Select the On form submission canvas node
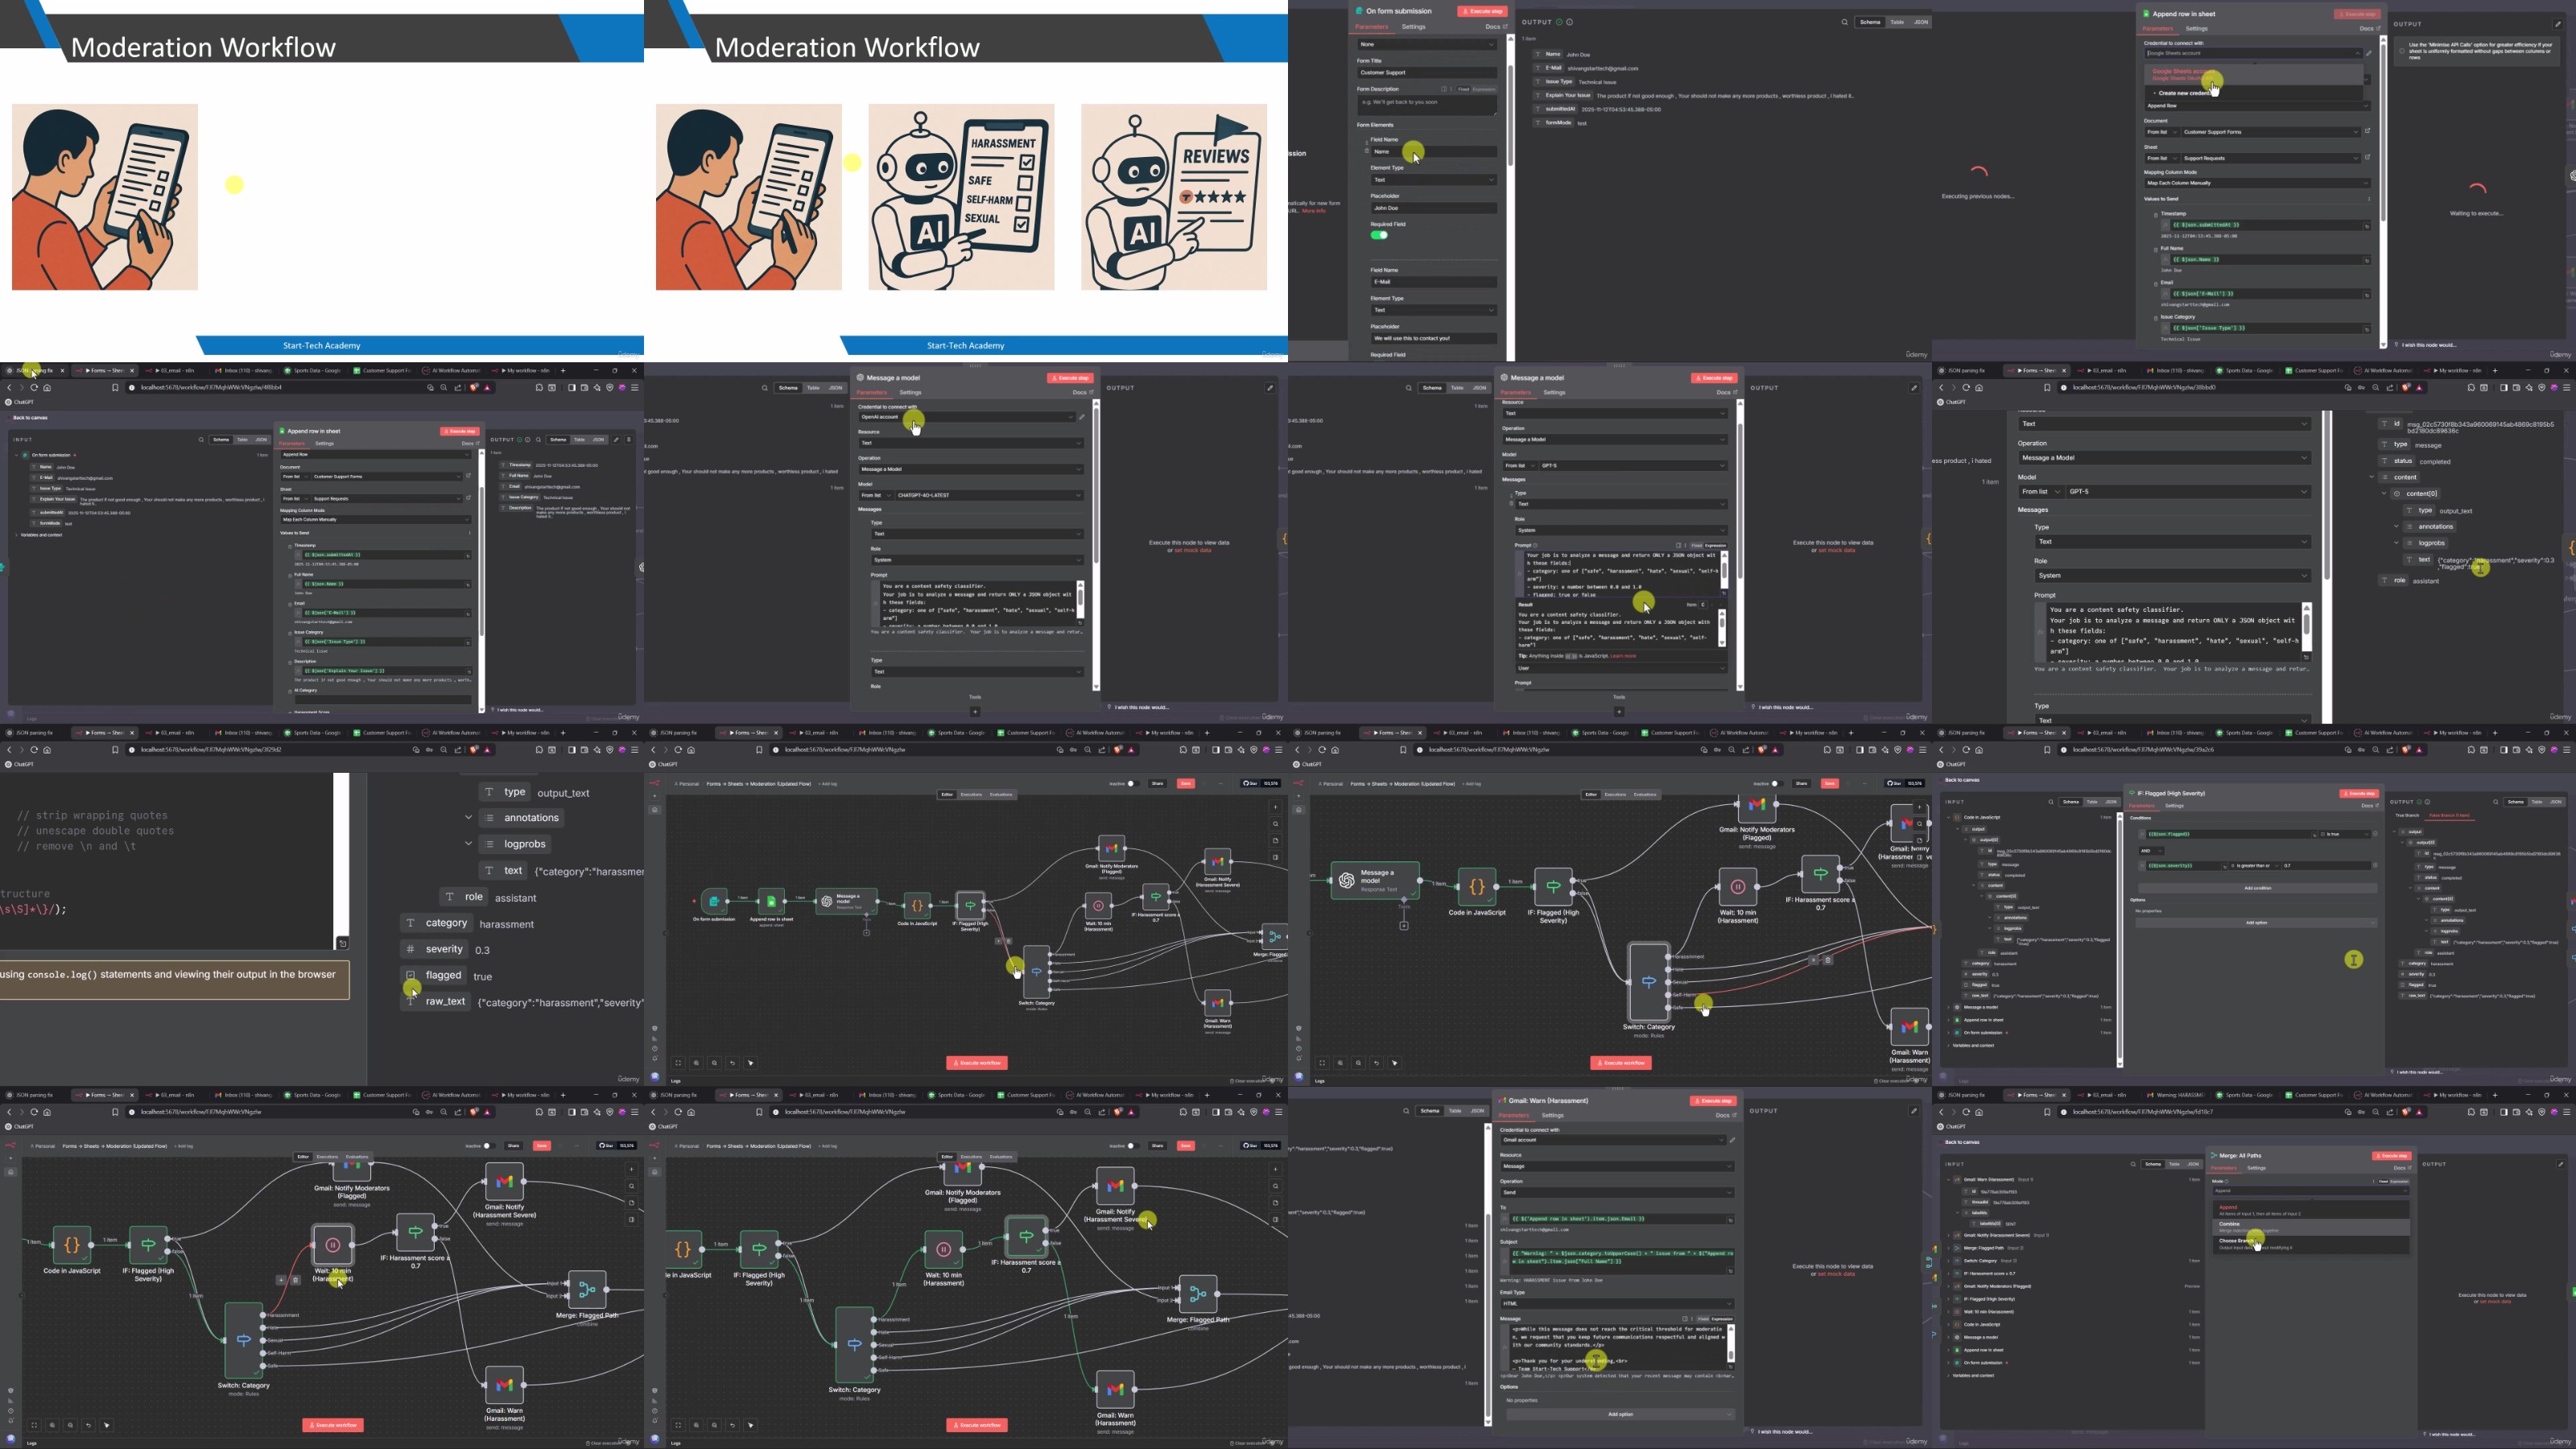The width and height of the screenshot is (2576, 1449). [714, 901]
